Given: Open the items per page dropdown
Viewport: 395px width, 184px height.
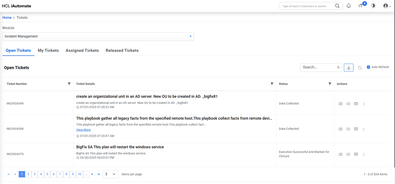Looking at the screenshot, I should (x=110, y=174).
